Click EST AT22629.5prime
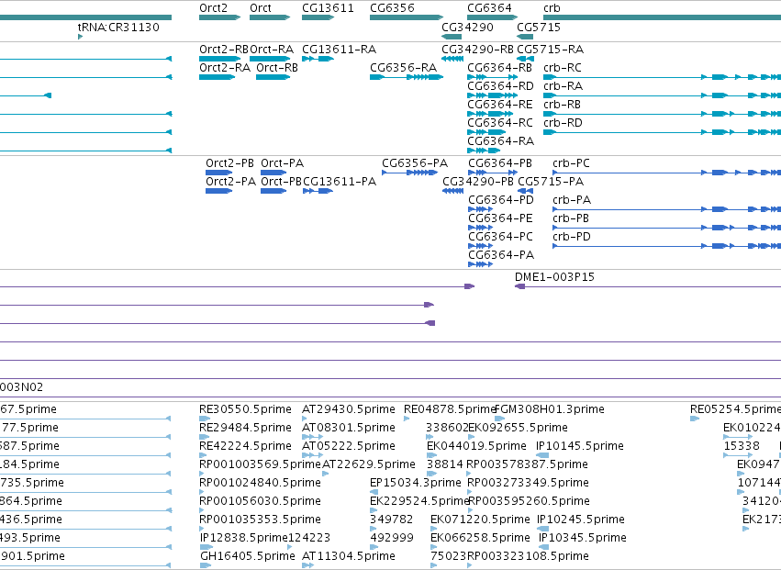The image size is (781, 570). 369,464
